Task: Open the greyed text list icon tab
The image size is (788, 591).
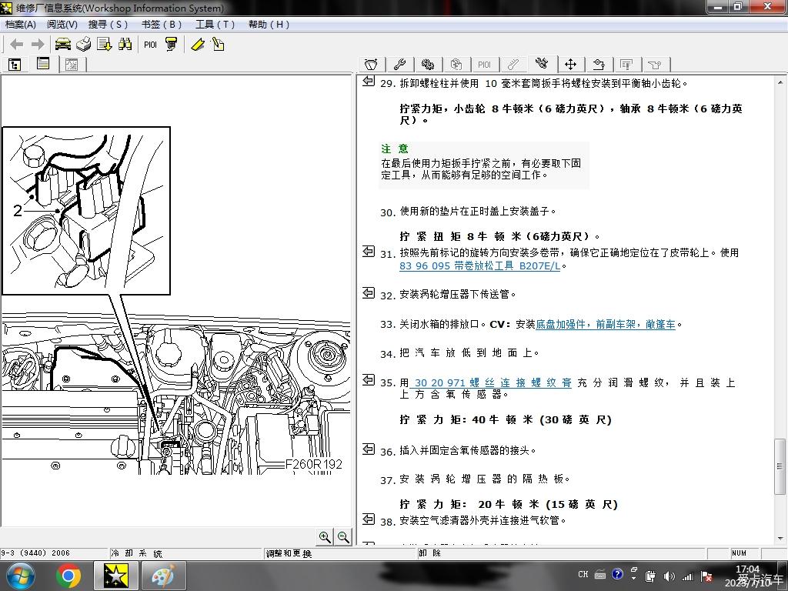Action: [626, 65]
